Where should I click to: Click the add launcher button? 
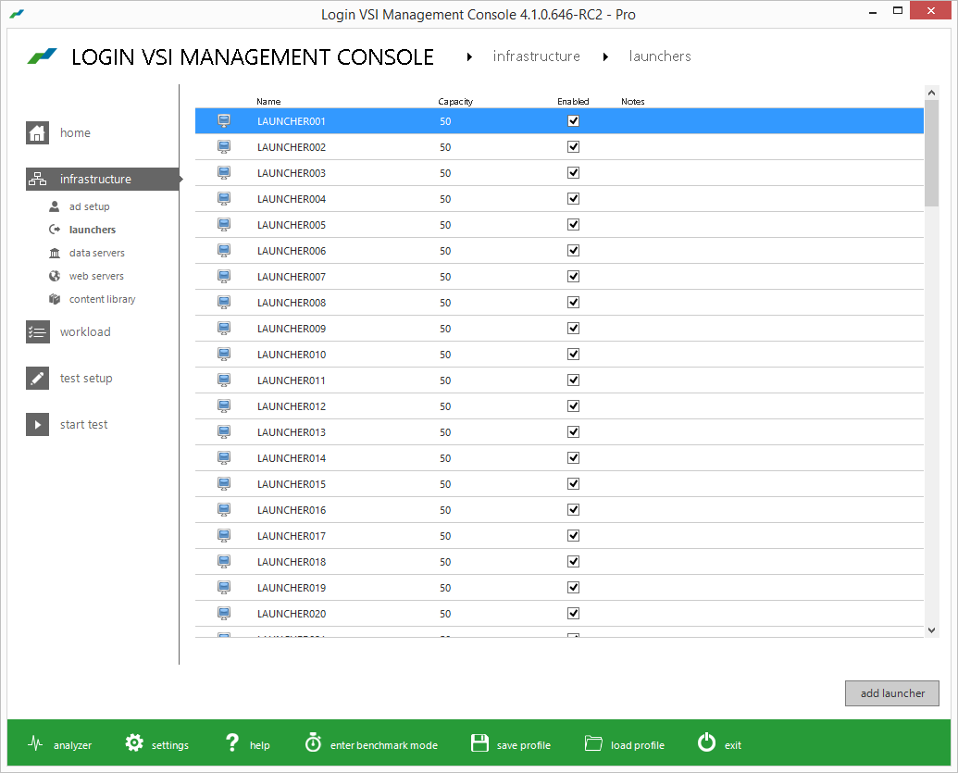tap(892, 693)
